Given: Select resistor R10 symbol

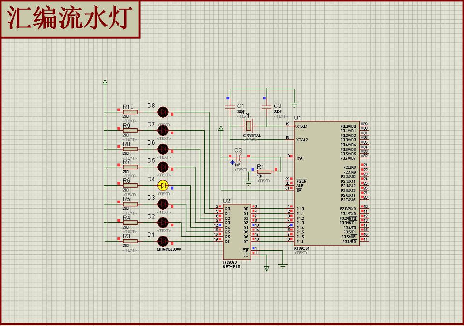Looking at the screenshot, I should tap(130, 112).
